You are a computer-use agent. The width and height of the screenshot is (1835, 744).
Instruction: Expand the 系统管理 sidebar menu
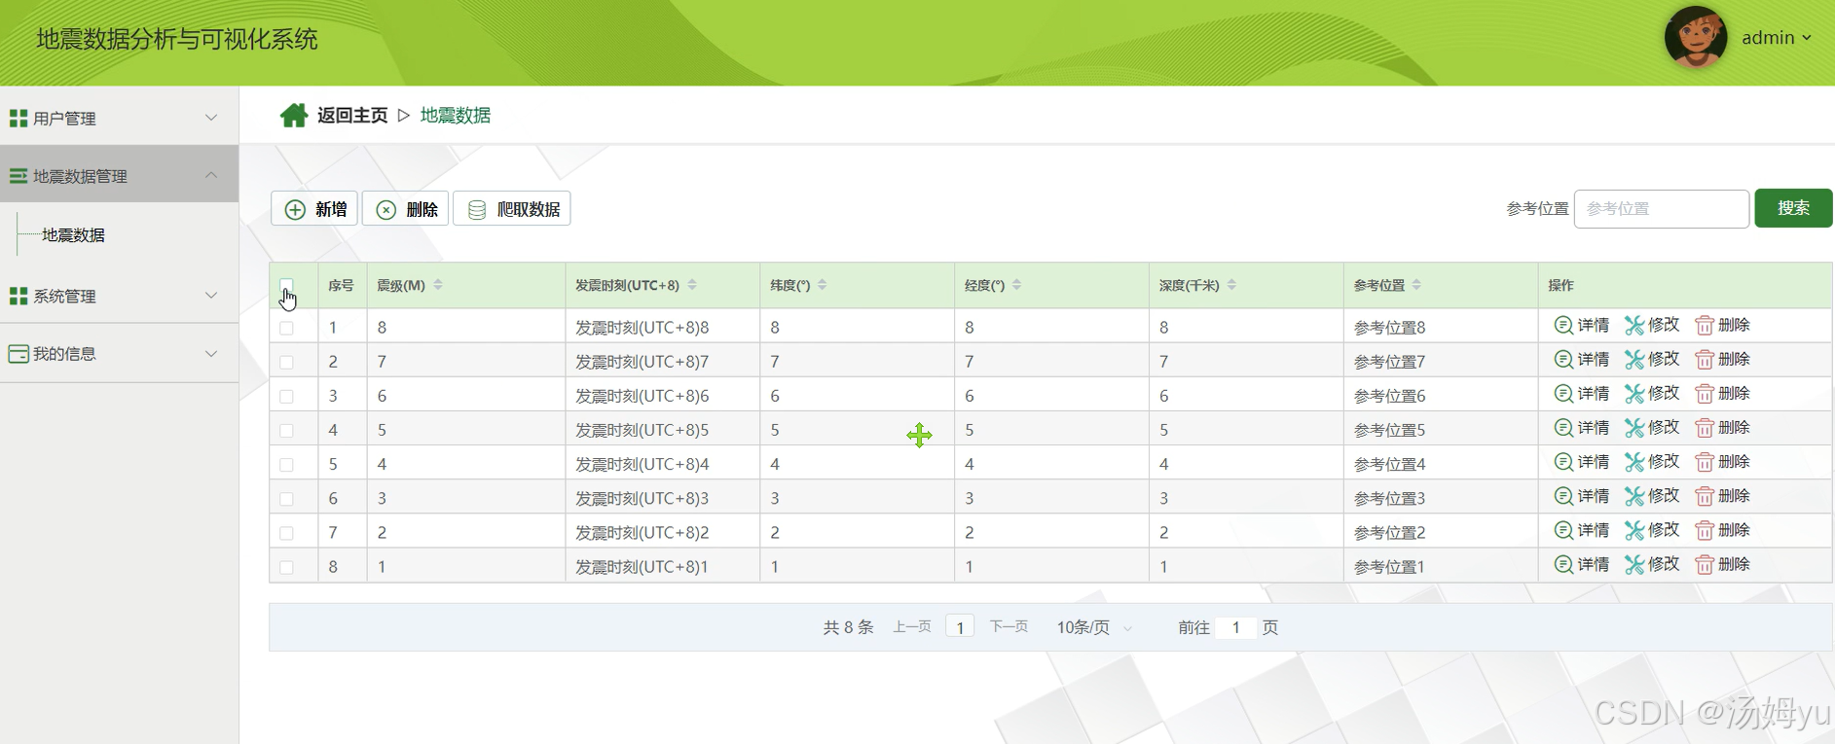point(119,296)
